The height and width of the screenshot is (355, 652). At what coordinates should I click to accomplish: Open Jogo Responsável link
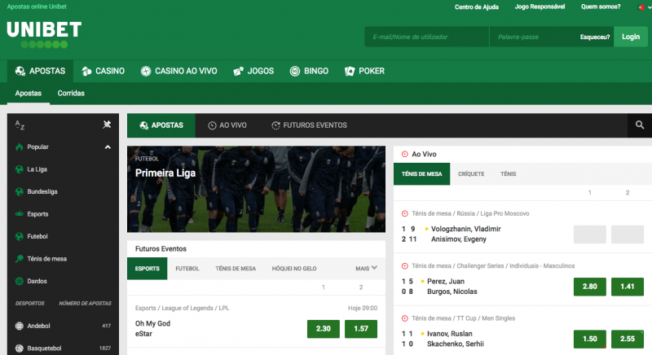click(540, 7)
